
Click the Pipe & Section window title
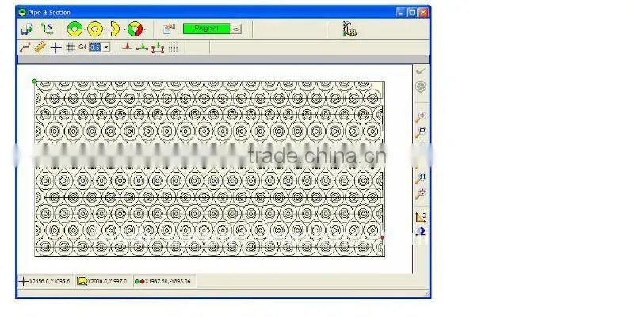point(49,13)
